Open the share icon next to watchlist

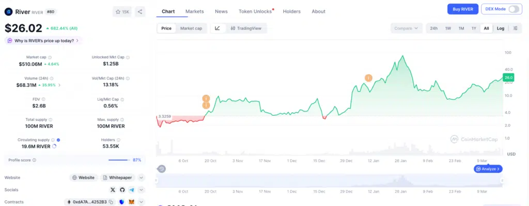140,12
